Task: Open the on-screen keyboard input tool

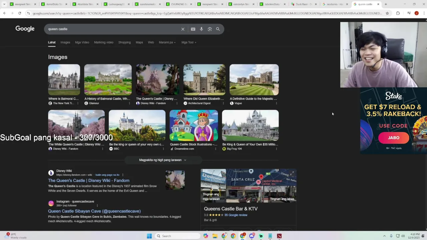Action: pos(193,29)
